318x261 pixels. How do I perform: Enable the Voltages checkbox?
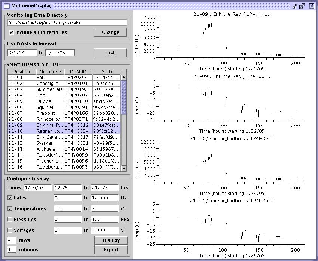10,230
